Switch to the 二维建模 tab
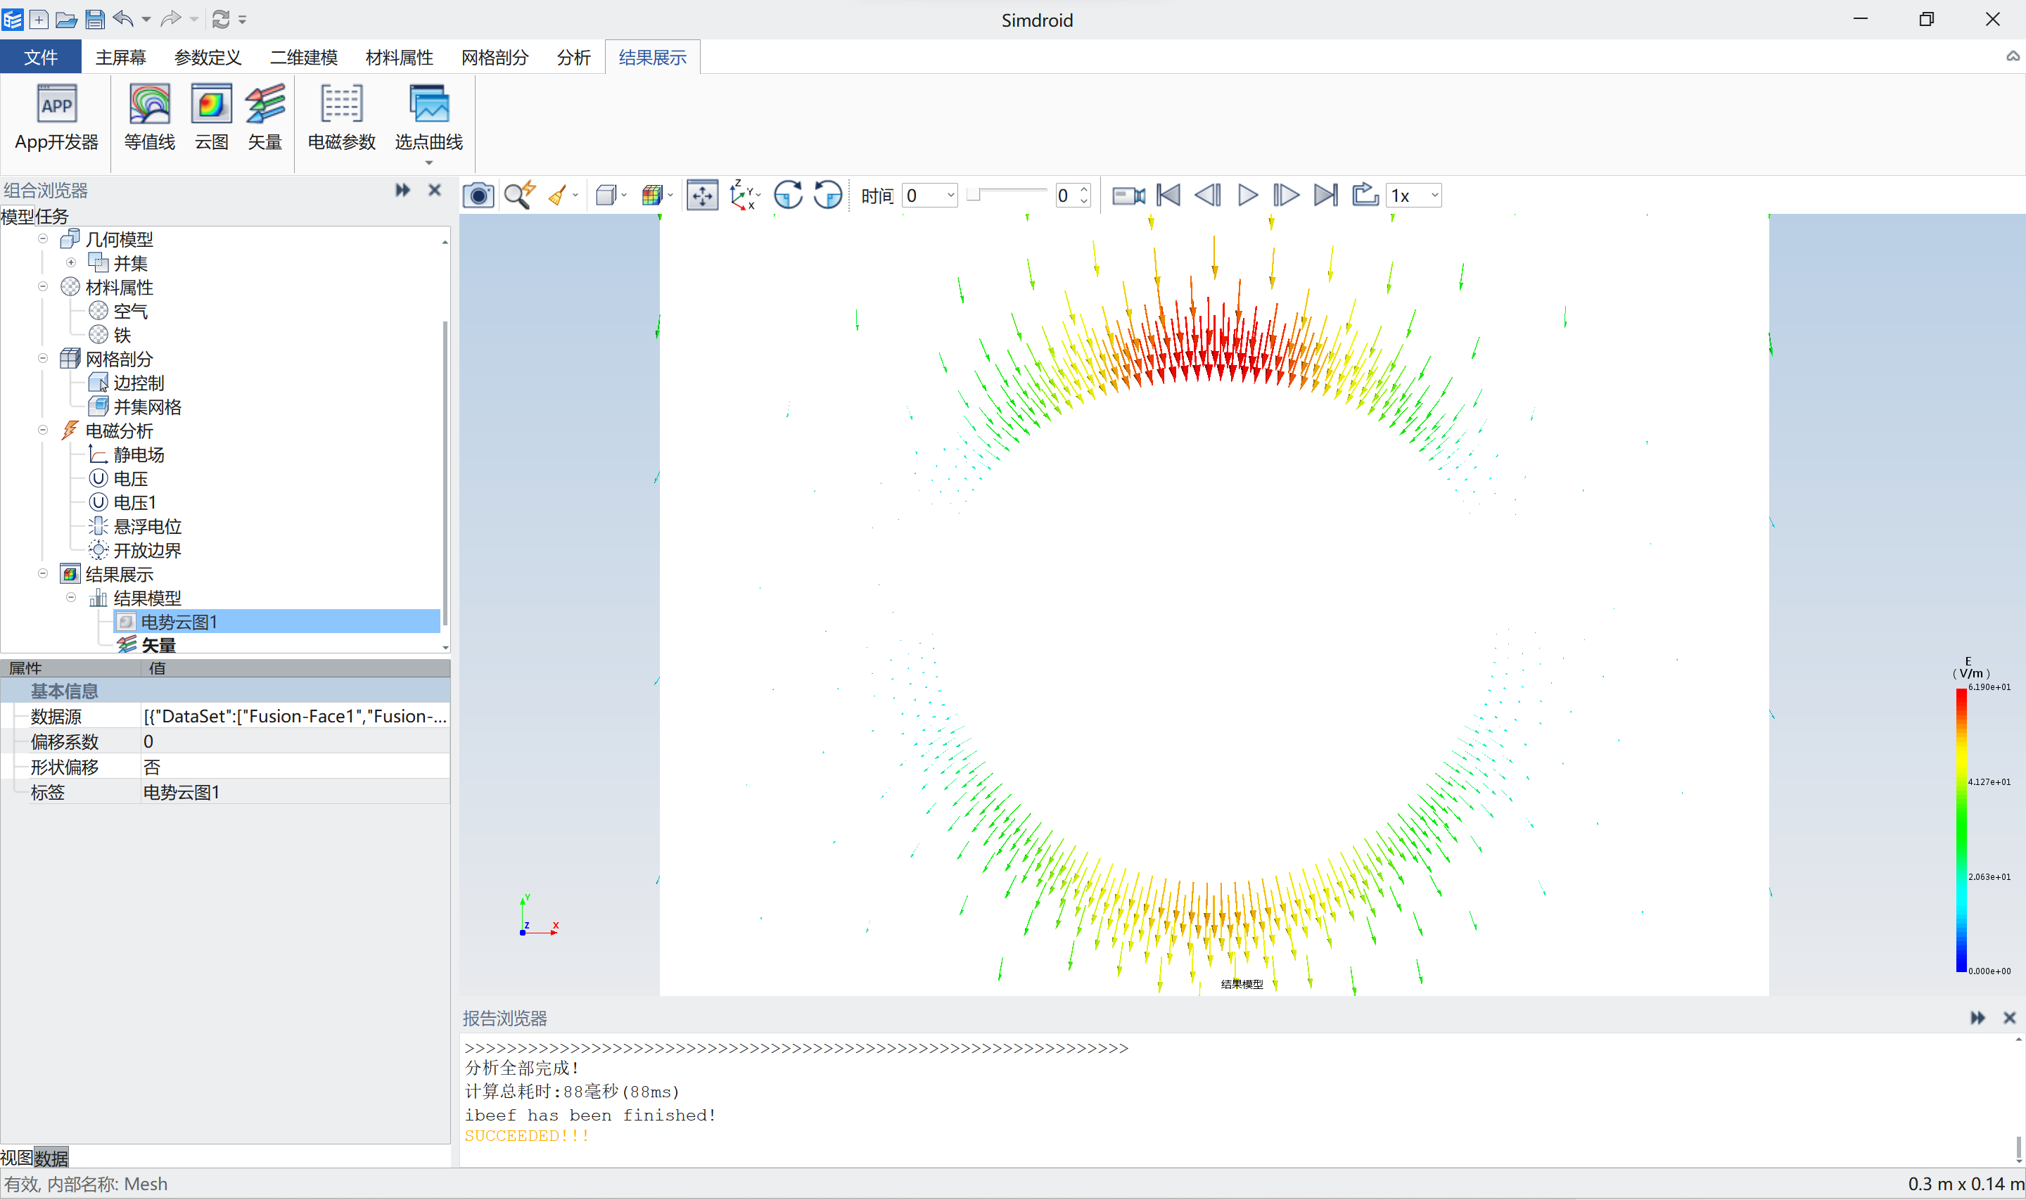 (304, 56)
